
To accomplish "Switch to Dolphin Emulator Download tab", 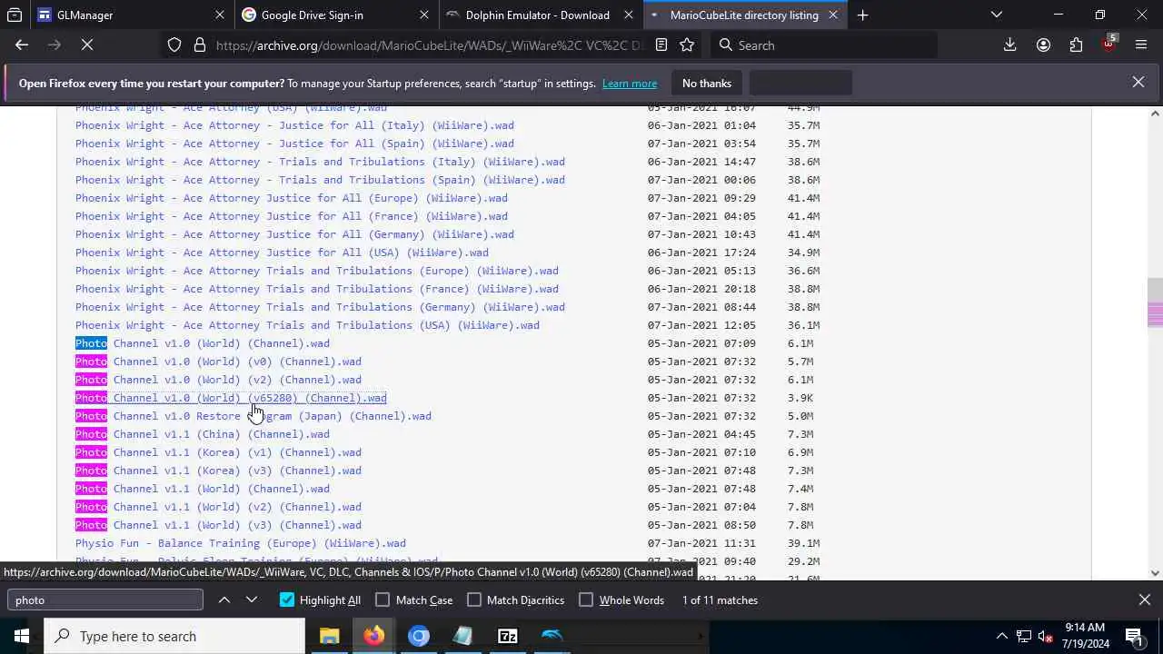I will point(541,15).
